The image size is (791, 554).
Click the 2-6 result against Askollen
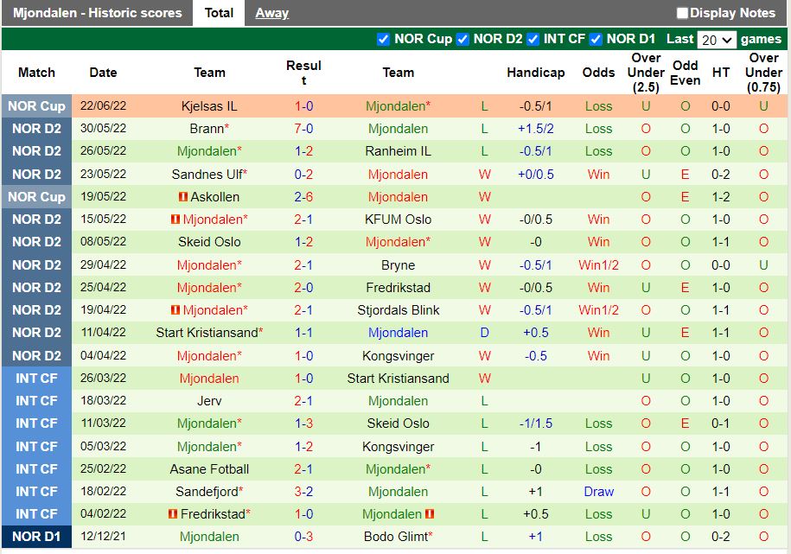point(303,197)
